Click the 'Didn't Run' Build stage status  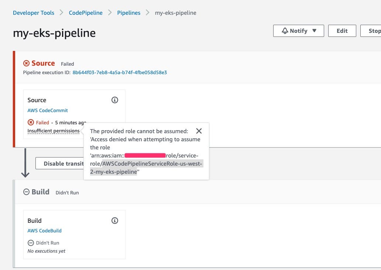point(67,193)
